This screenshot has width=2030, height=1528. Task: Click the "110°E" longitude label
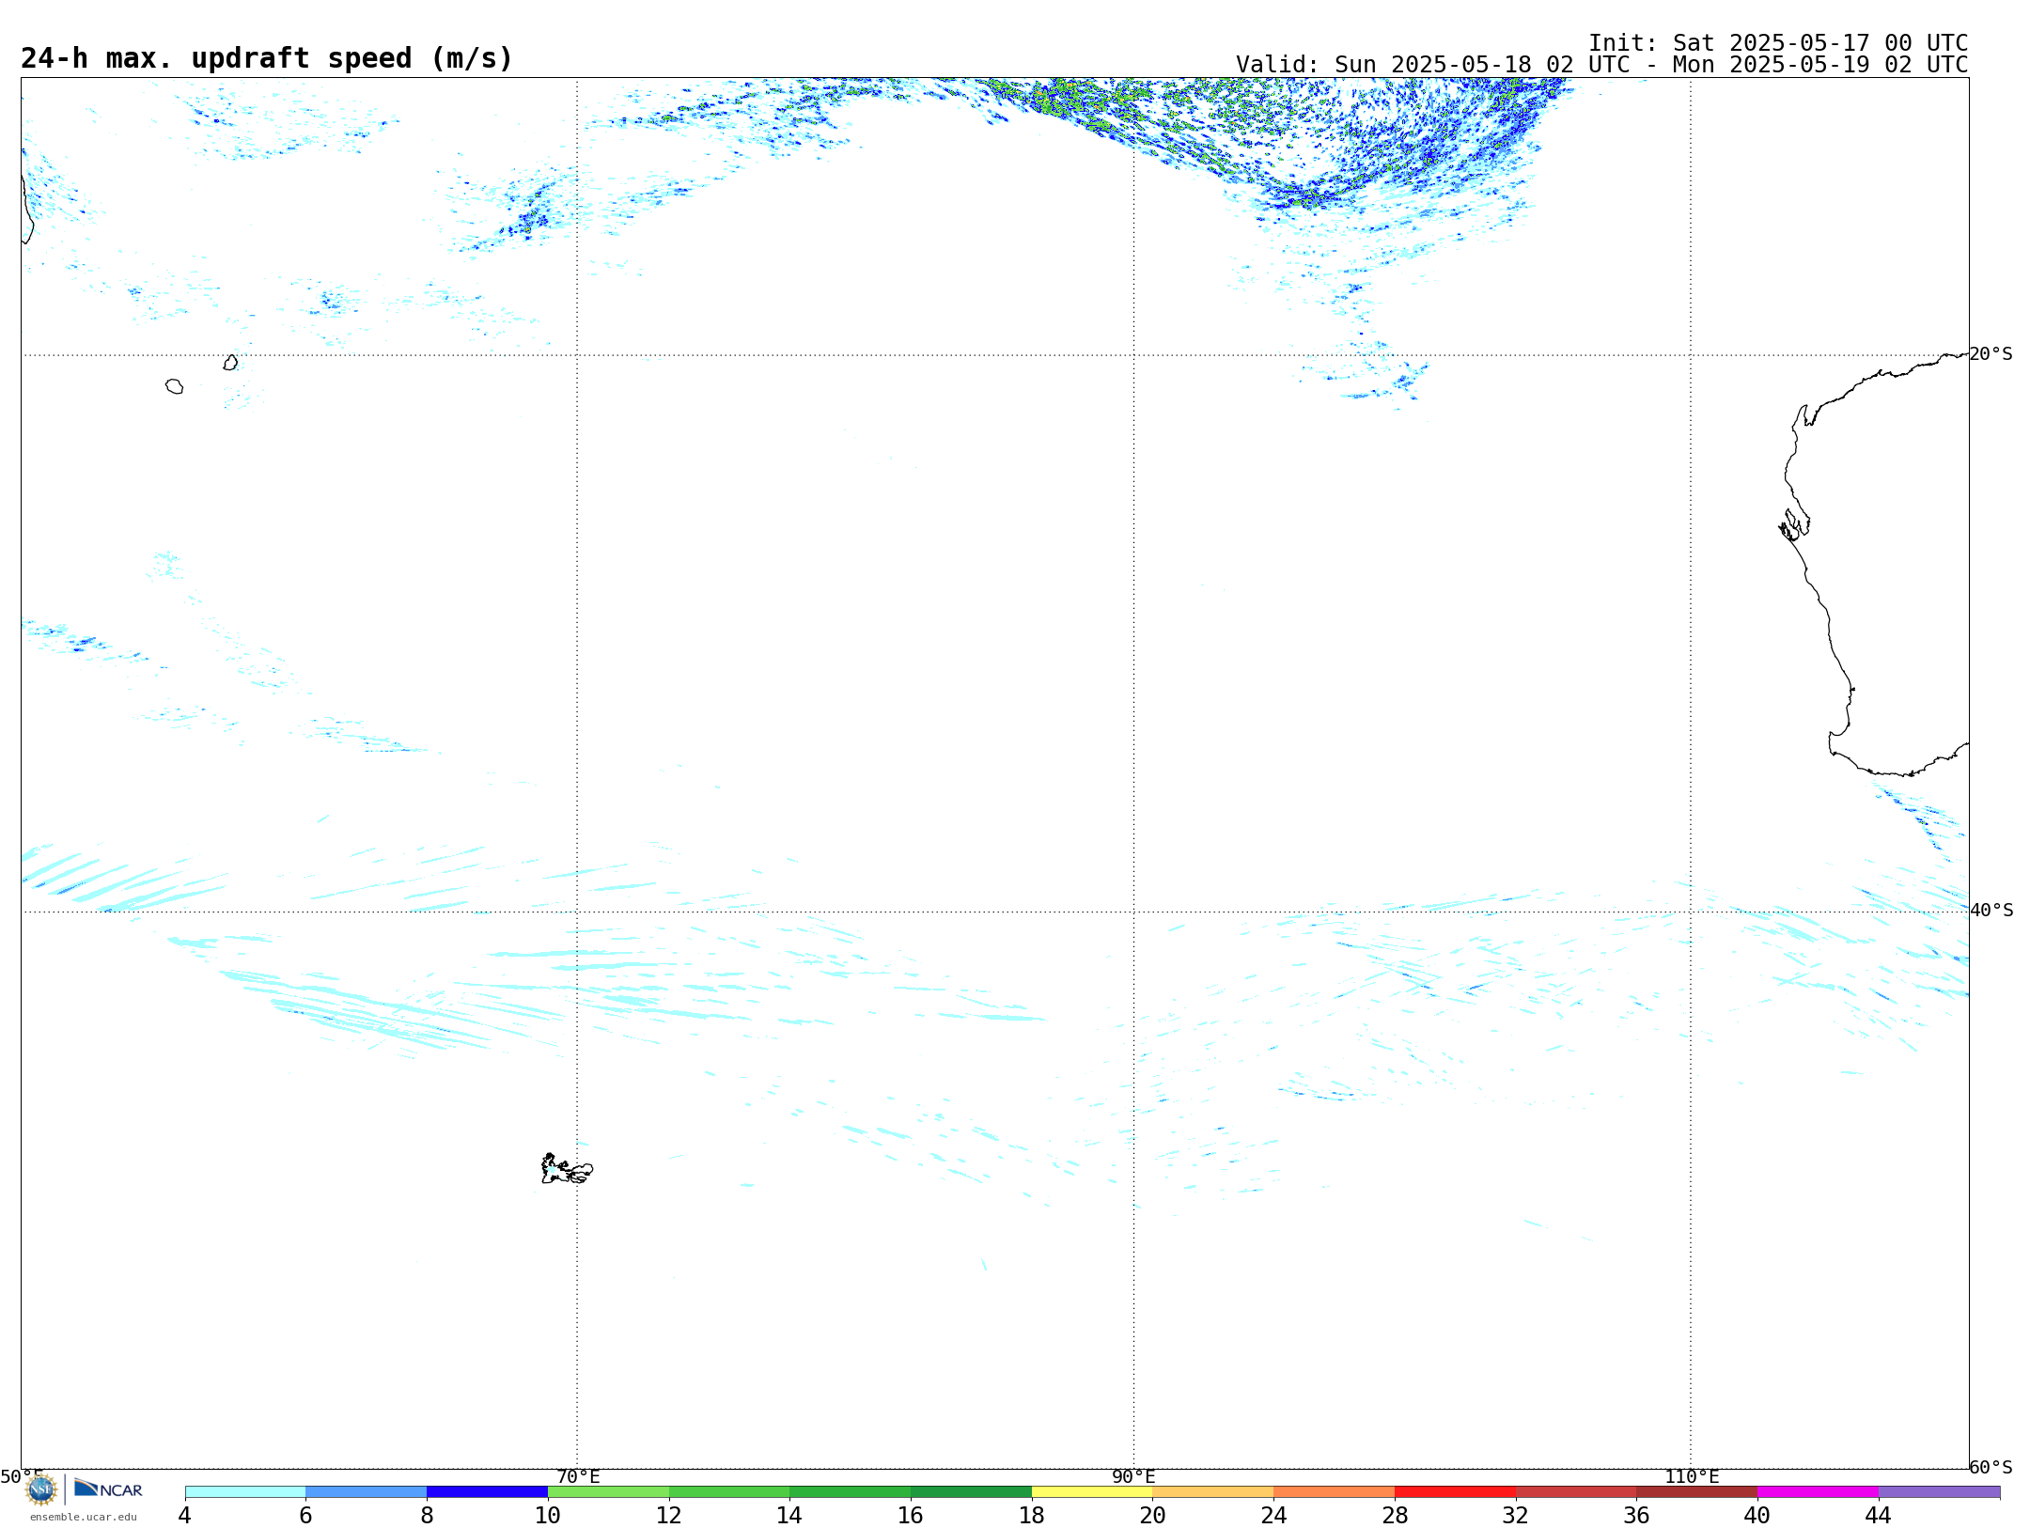[x=1692, y=1476]
